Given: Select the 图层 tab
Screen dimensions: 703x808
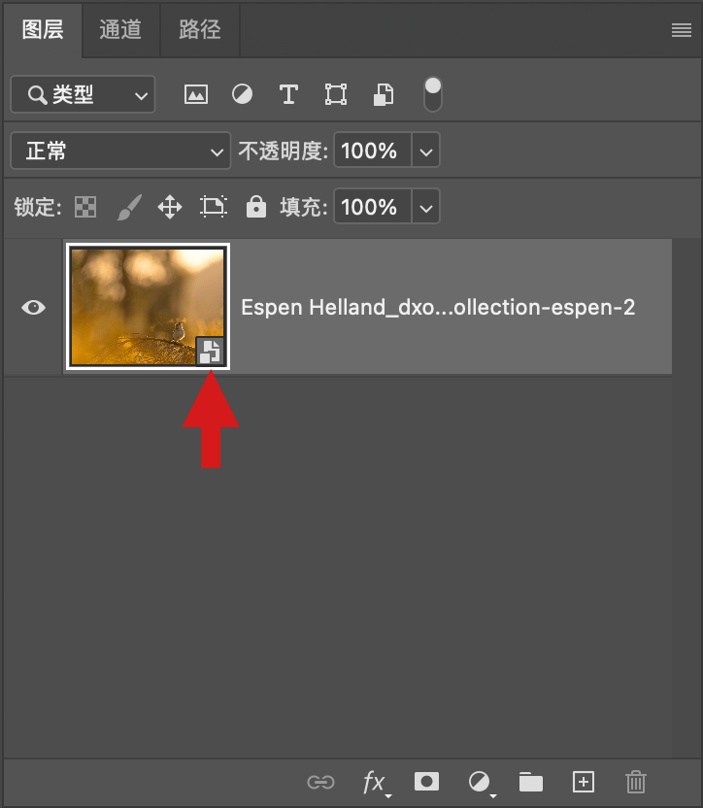Looking at the screenshot, I should (43, 29).
